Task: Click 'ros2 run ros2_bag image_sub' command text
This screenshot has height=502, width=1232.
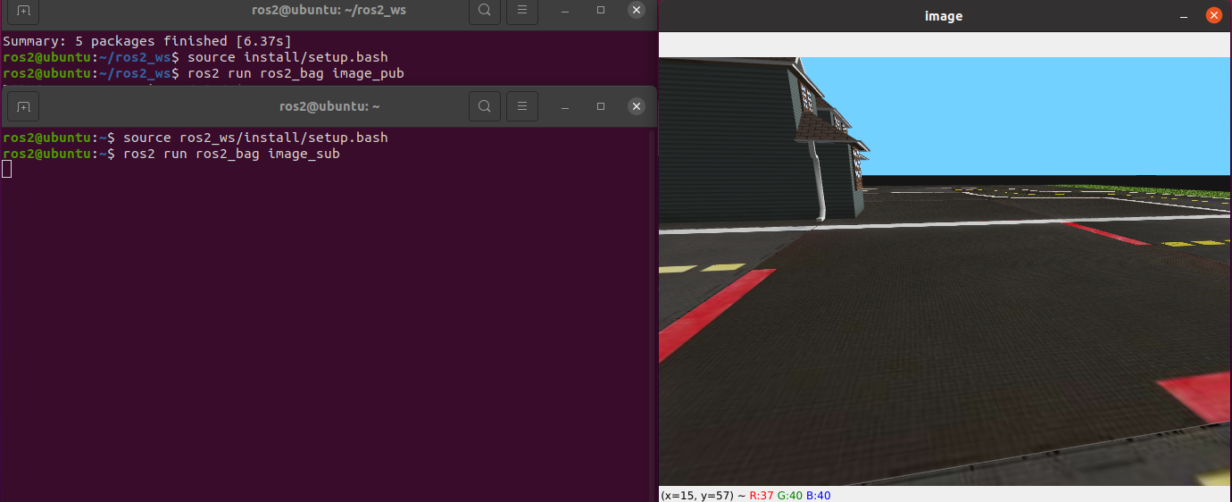Action: pyautogui.click(x=231, y=154)
